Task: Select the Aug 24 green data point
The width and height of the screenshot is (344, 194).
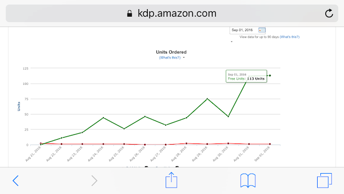Action: (x=103, y=118)
